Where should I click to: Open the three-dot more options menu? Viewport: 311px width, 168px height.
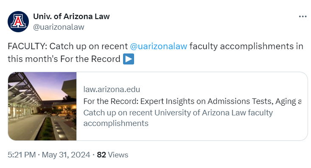[303, 17]
